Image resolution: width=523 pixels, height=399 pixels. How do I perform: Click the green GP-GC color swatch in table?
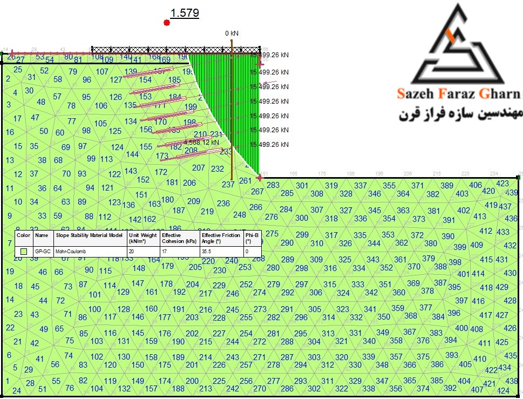(24, 252)
